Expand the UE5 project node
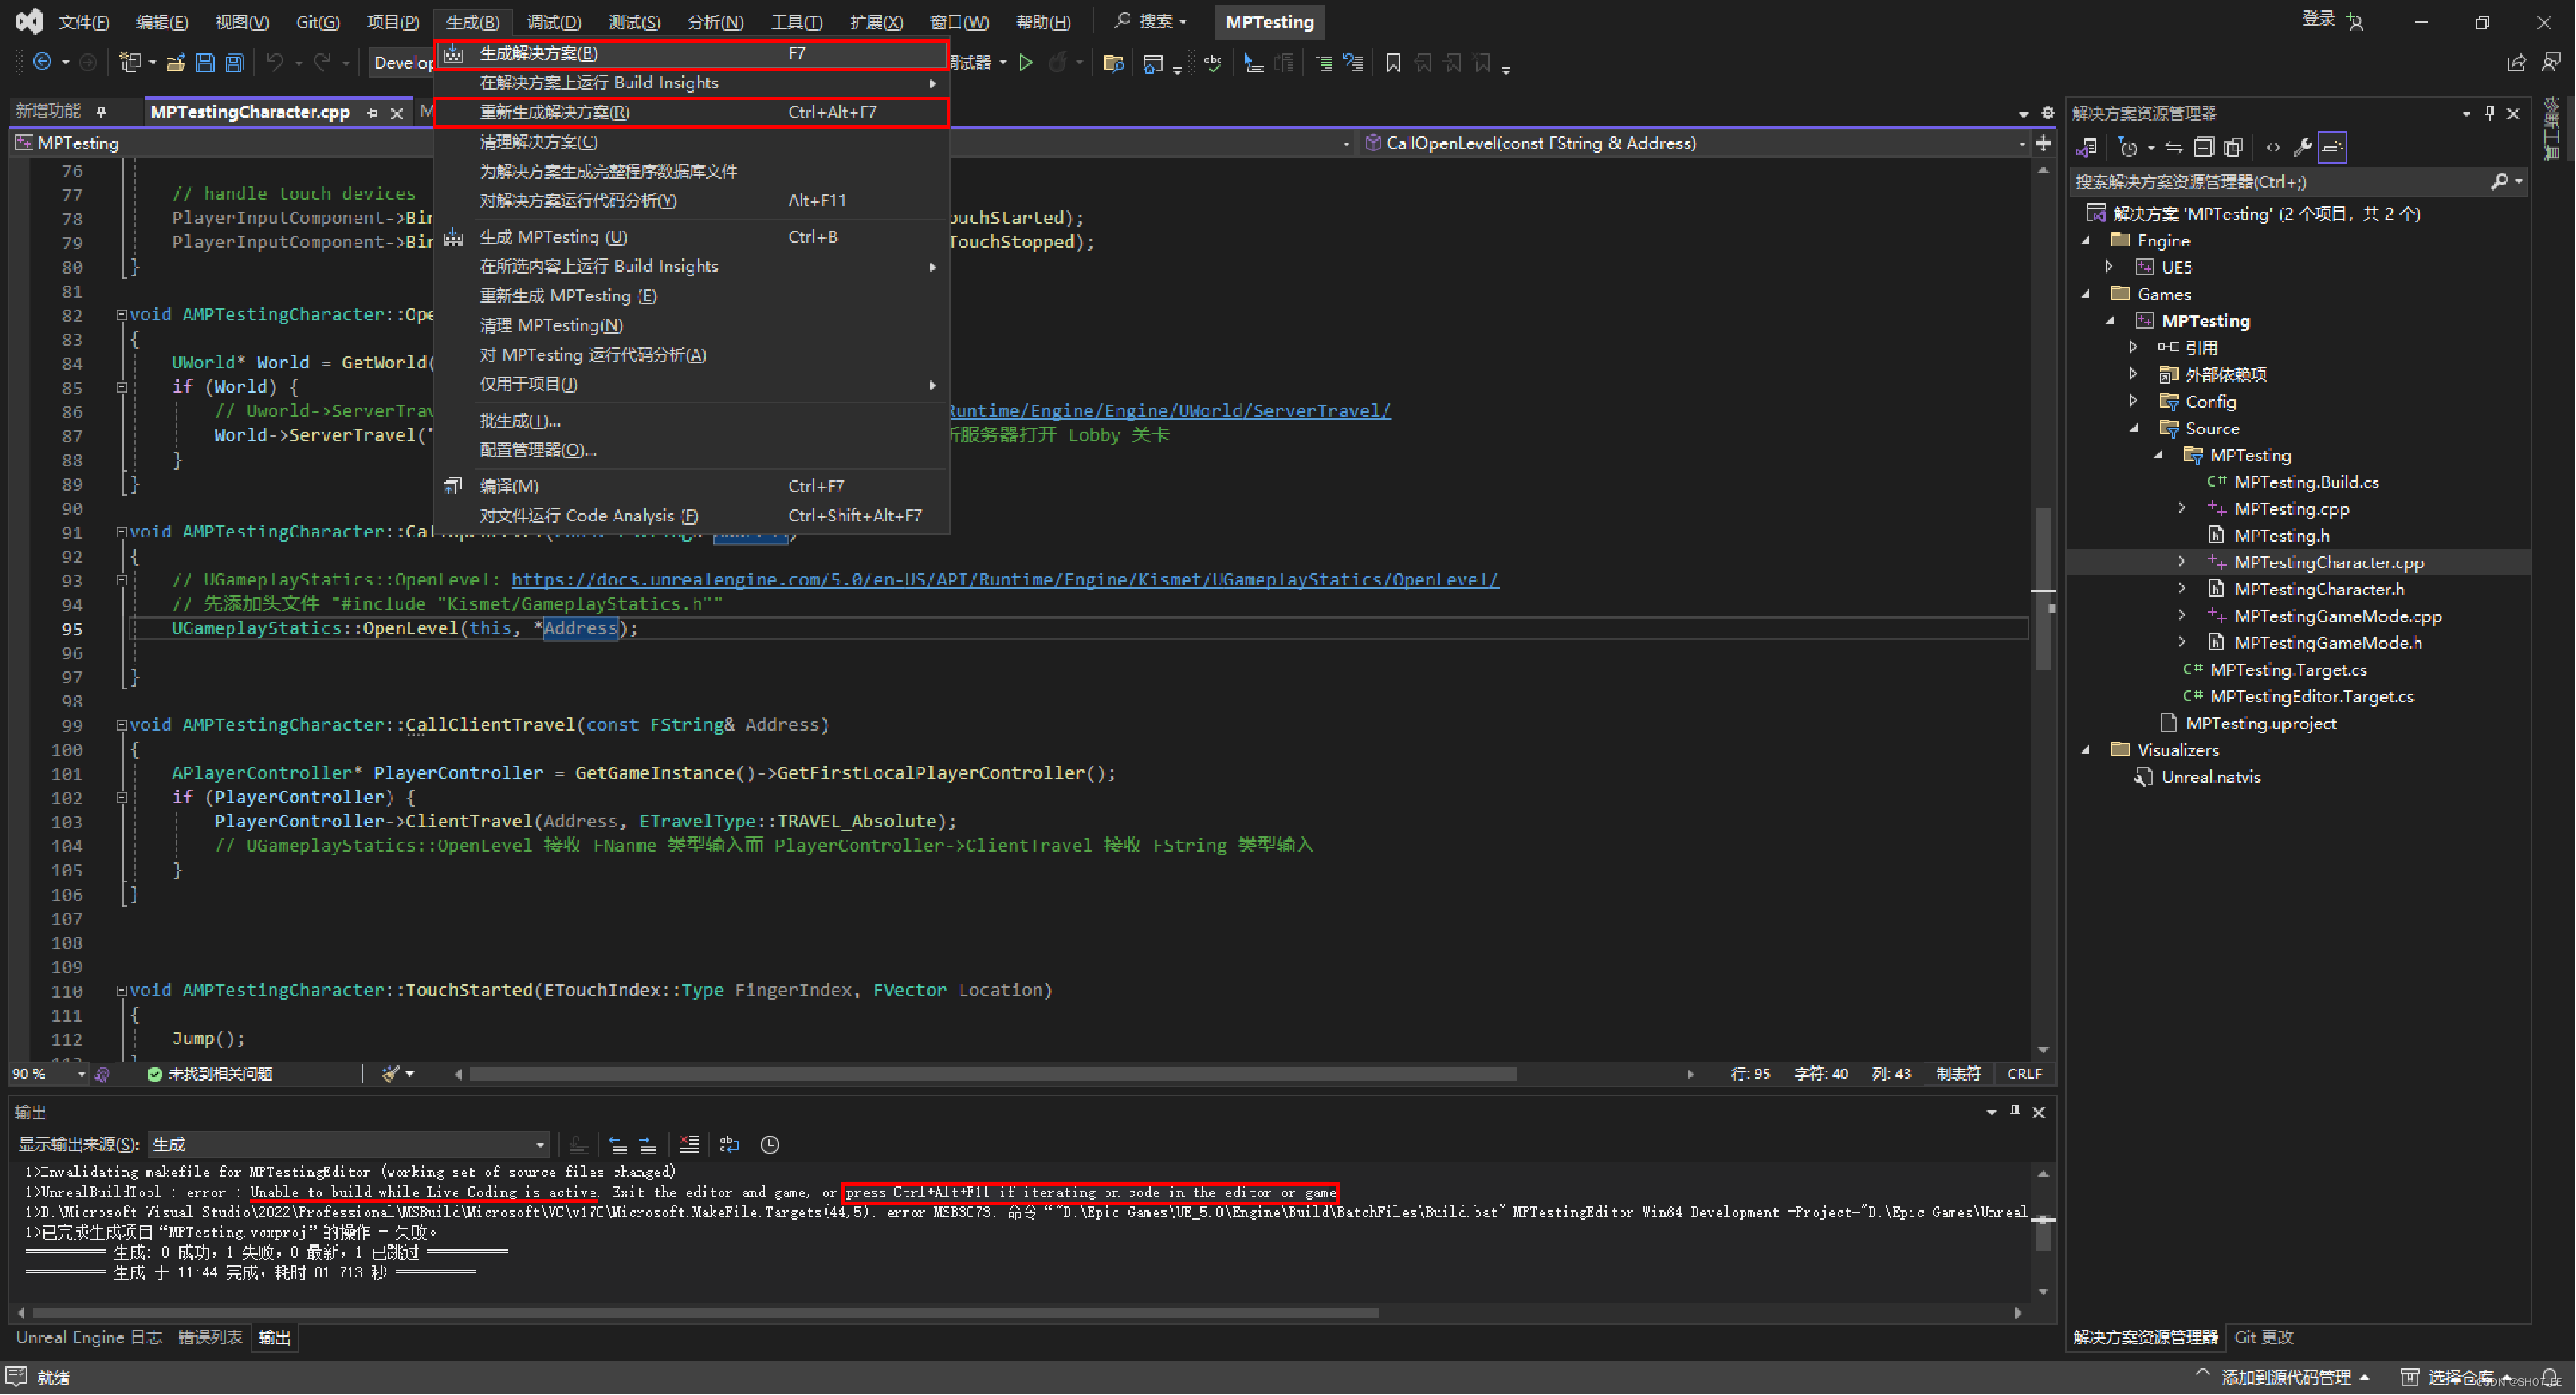 (2110, 267)
